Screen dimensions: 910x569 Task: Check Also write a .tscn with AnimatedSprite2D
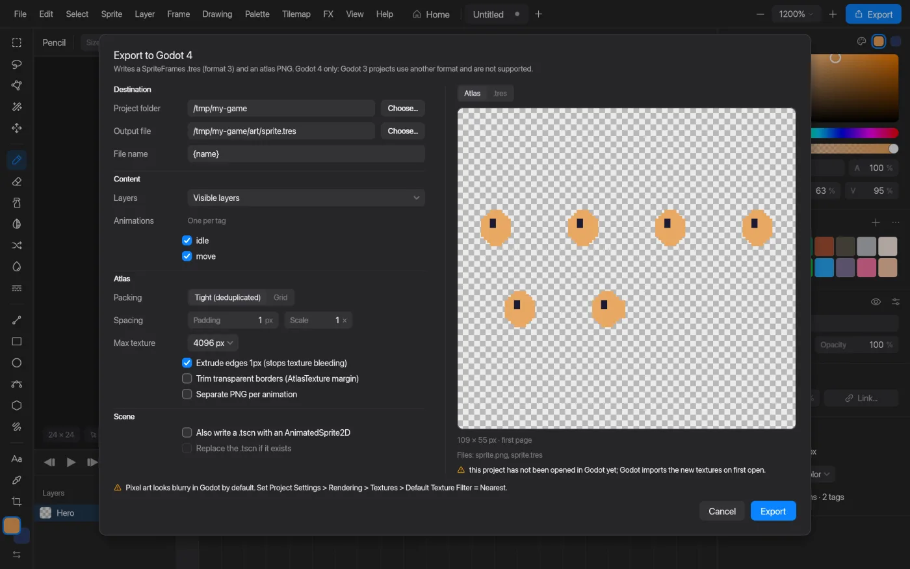pyautogui.click(x=187, y=432)
